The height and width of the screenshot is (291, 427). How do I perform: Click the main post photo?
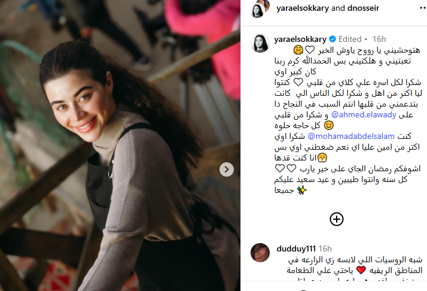(120, 145)
